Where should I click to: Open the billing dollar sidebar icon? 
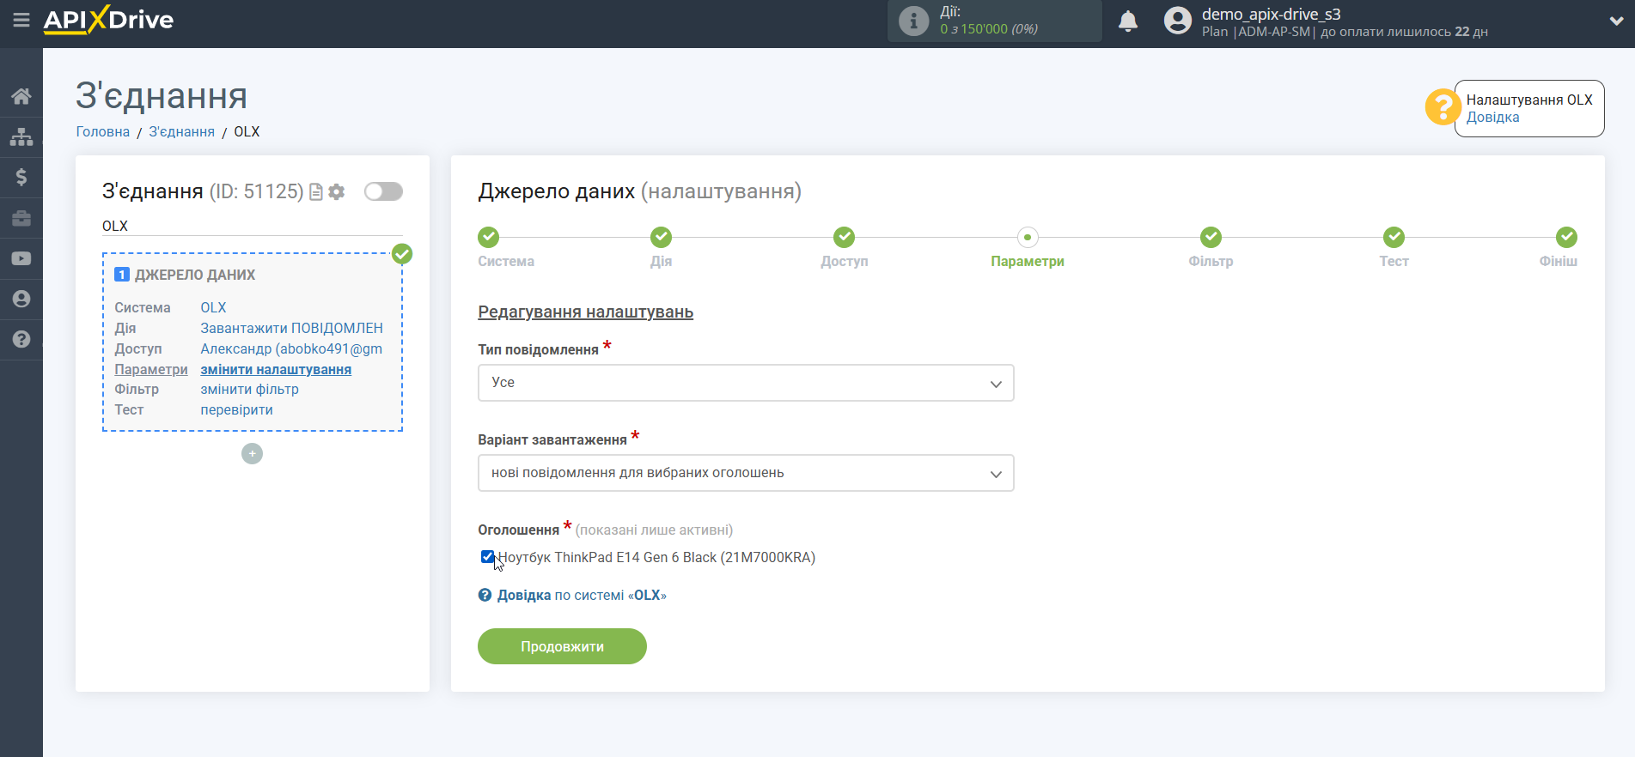pyautogui.click(x=21, y=177)
